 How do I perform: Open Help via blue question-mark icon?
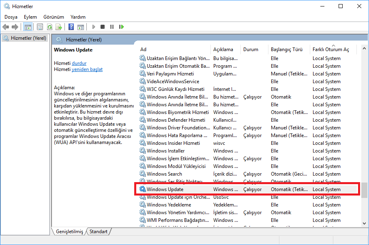[x=71, y=27]
